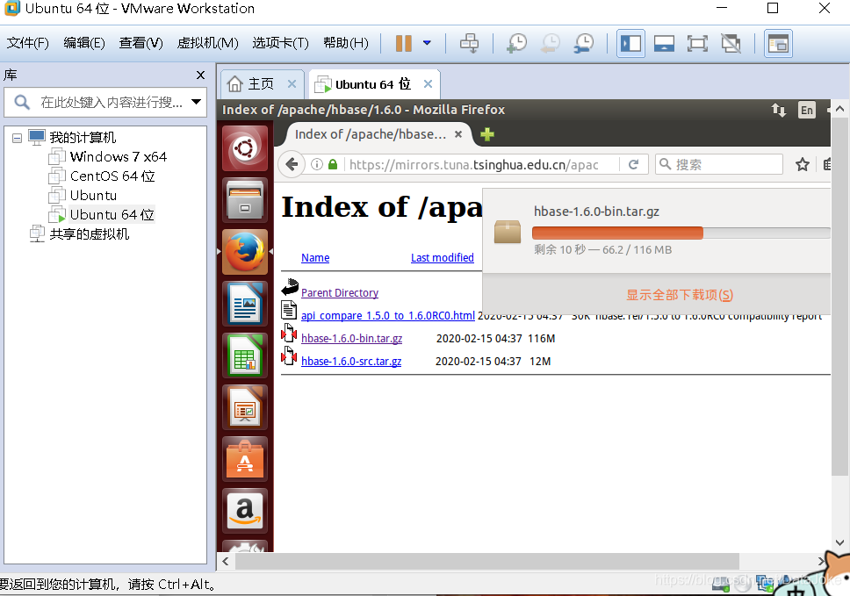Open the Ubuntu dash search launcher
The image size is (850, 596).
(x=245, y=148)
